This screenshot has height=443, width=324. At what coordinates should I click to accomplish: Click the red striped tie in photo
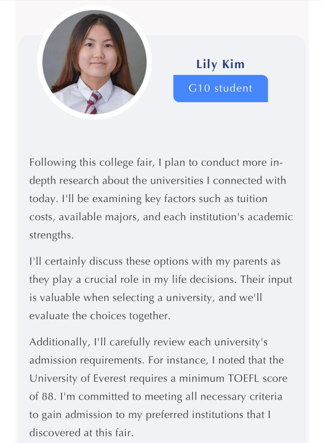coord(92,103)
